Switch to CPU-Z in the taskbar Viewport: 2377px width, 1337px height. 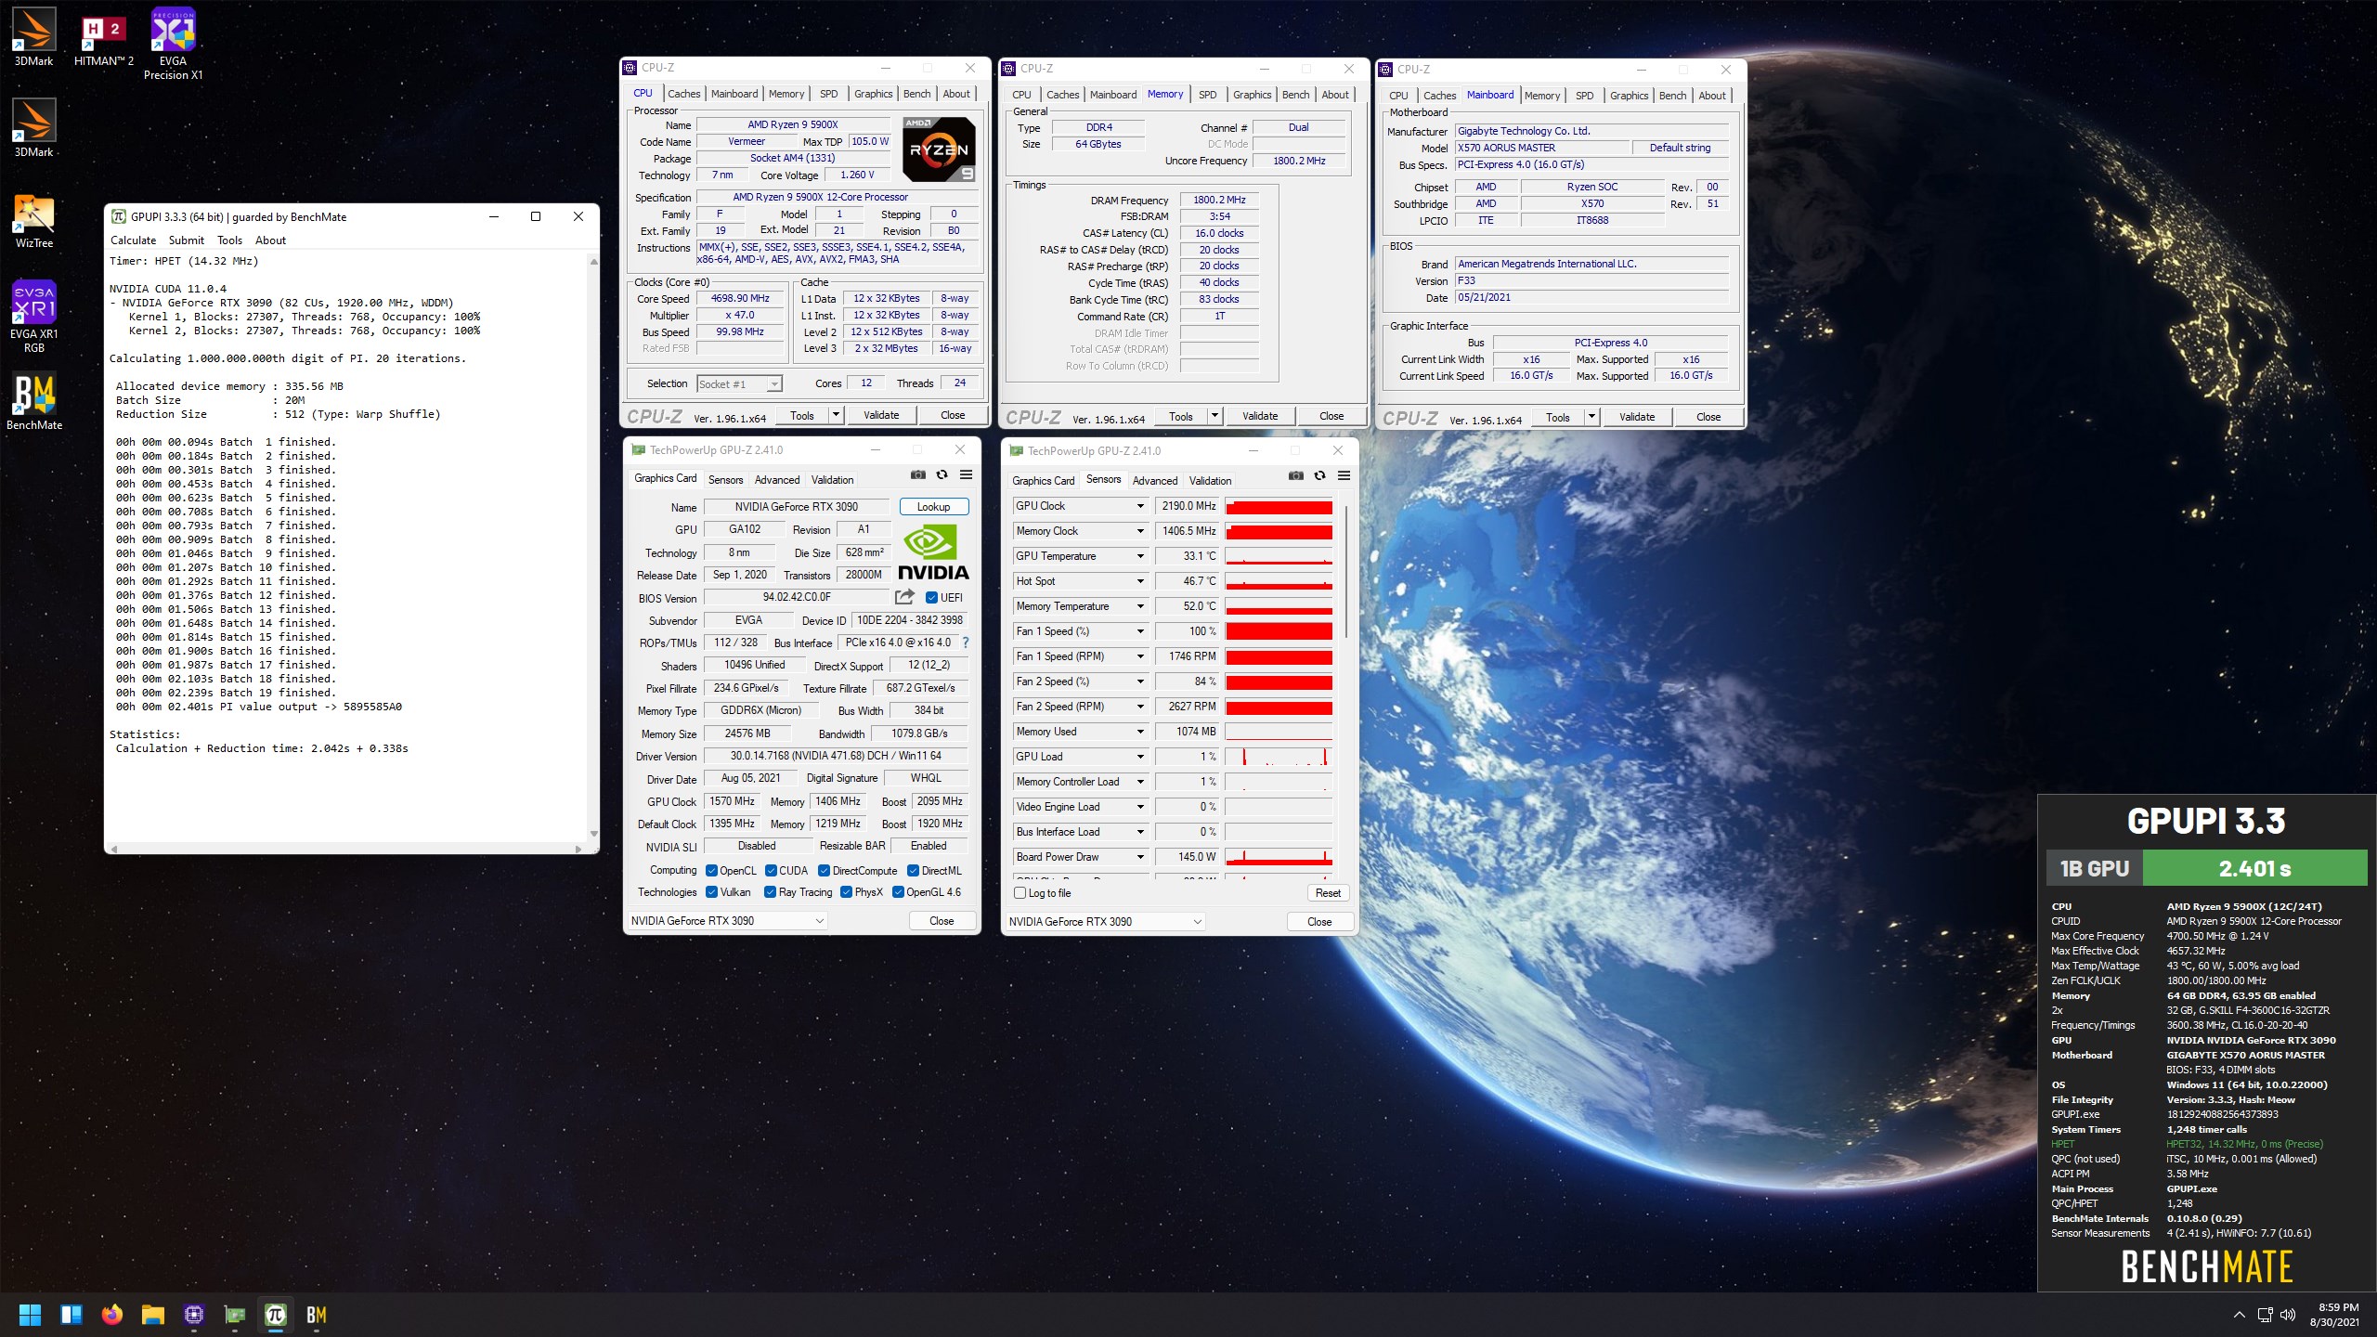point(193,1315)
